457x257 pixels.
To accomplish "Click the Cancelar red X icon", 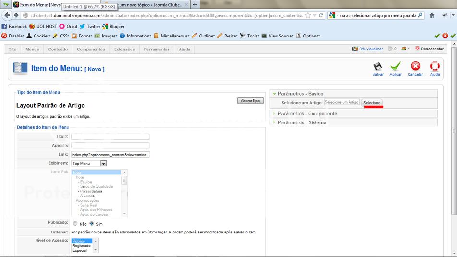I will click(415, 67).
